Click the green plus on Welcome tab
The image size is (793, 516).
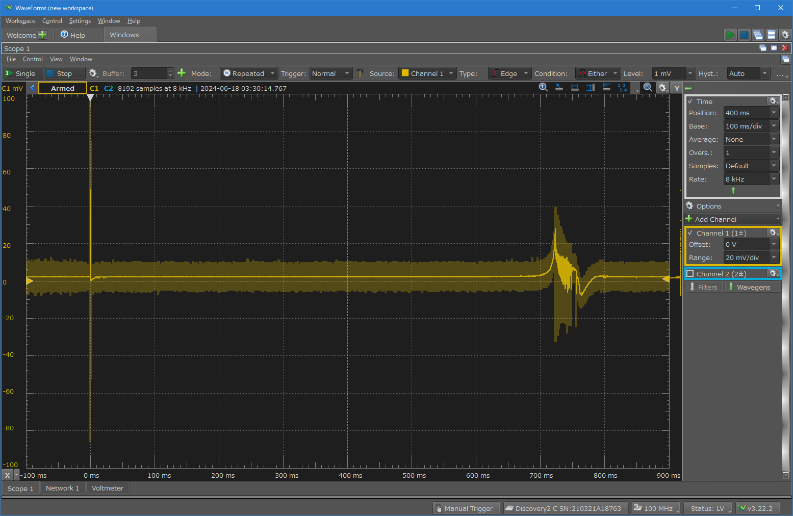[x=43, y=35]
